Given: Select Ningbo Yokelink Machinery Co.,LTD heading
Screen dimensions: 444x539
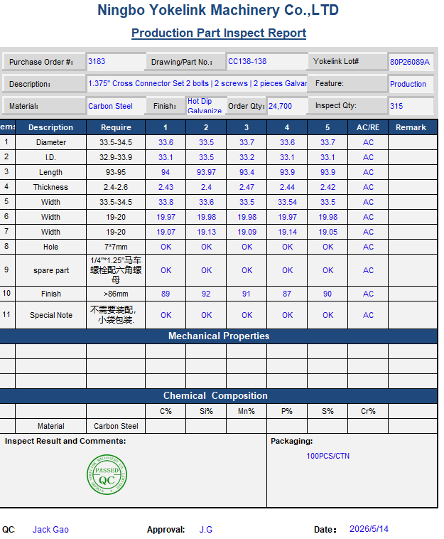Looking at the screenshot, I should (218, 11).
